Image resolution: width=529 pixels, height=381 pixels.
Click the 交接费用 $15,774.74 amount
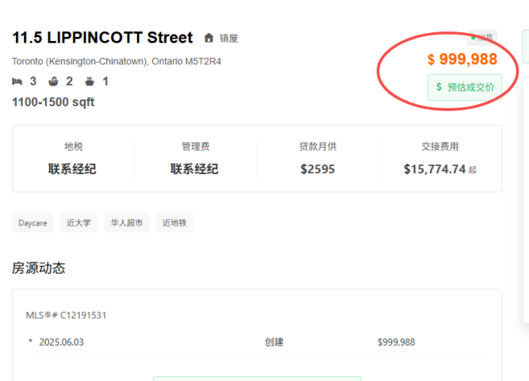(x=434, y=169)
